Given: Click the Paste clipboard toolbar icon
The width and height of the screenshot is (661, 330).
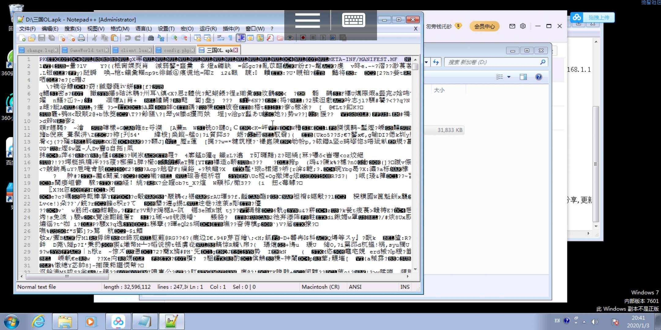Looking at the screenshot, I should (114, 38).
